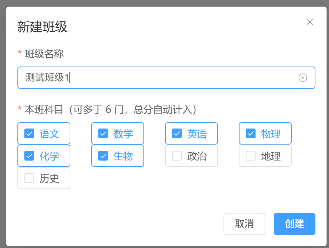This screenshot has width=329, height=248.
Task: Clear the class name with the circle-x icon
Action: [303, 78]
